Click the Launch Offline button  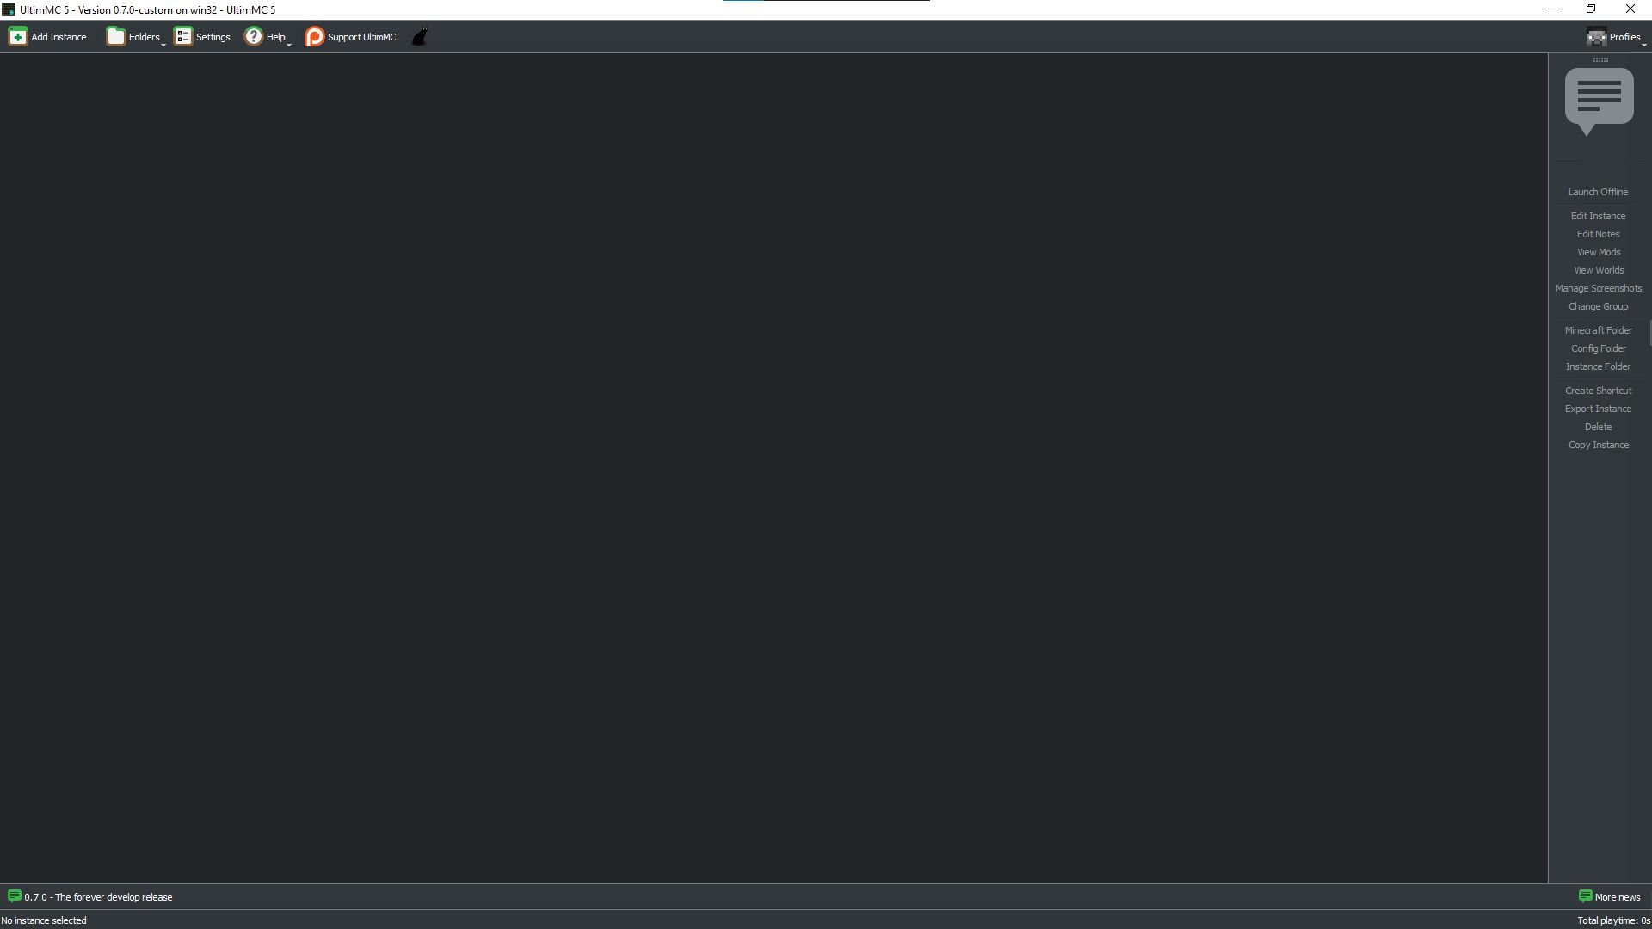coord(1598,192)
